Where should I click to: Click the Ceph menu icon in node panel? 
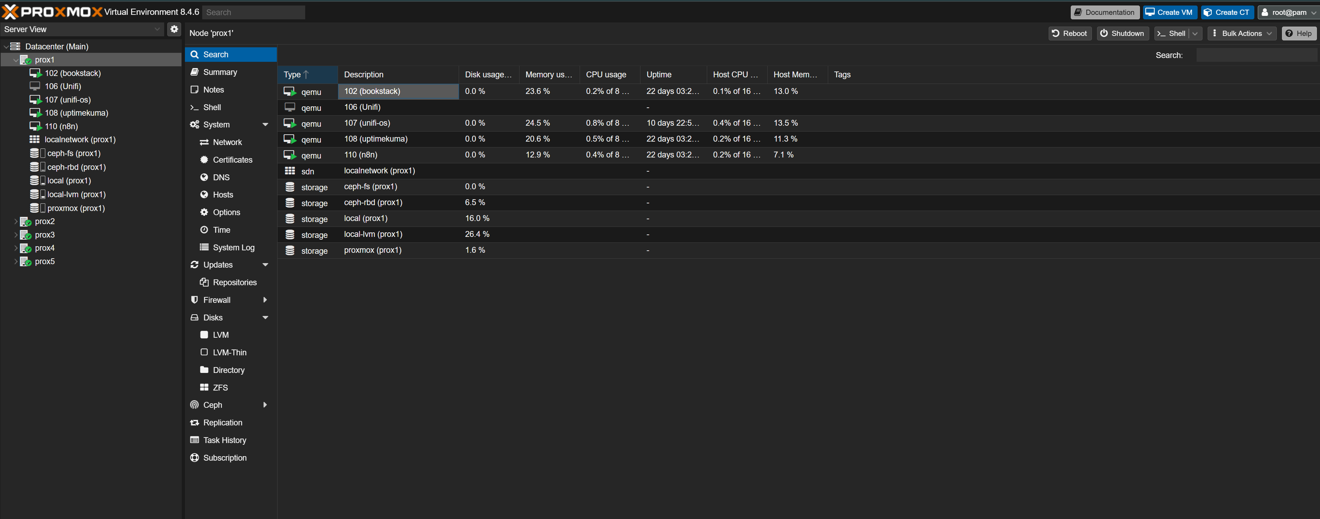(194, 405)
